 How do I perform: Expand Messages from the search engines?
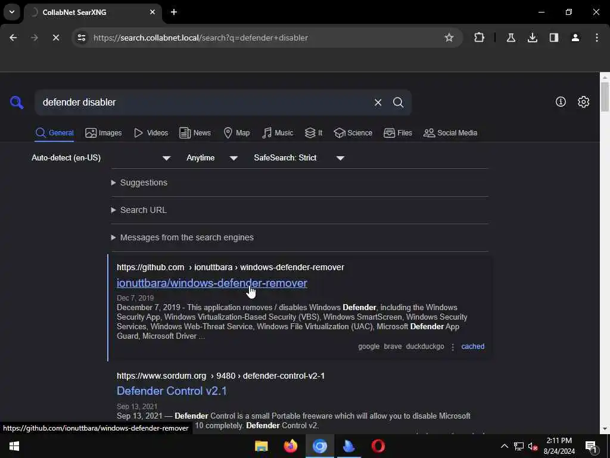(182, 237)
